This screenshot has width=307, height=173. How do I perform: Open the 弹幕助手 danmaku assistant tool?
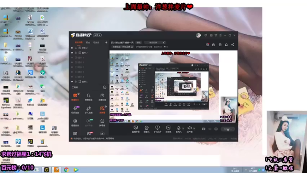click(x=75, y=97)
